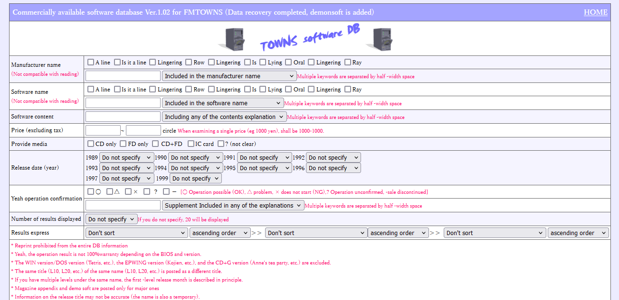This screenshot has height=300, width=619.
Task: Expand the 1996 release year dropdown
Action: (x=333, y=168)
